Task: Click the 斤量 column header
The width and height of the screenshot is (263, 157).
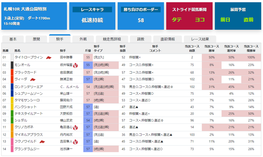Action: point(88,50)
